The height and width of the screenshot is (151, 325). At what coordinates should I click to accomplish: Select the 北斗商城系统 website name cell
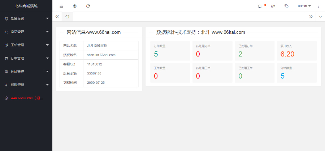[111, 46]
